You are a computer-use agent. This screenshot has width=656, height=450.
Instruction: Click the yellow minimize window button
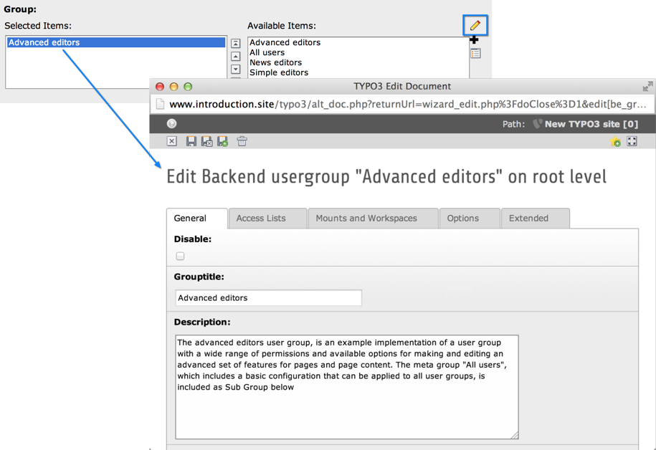174,87
